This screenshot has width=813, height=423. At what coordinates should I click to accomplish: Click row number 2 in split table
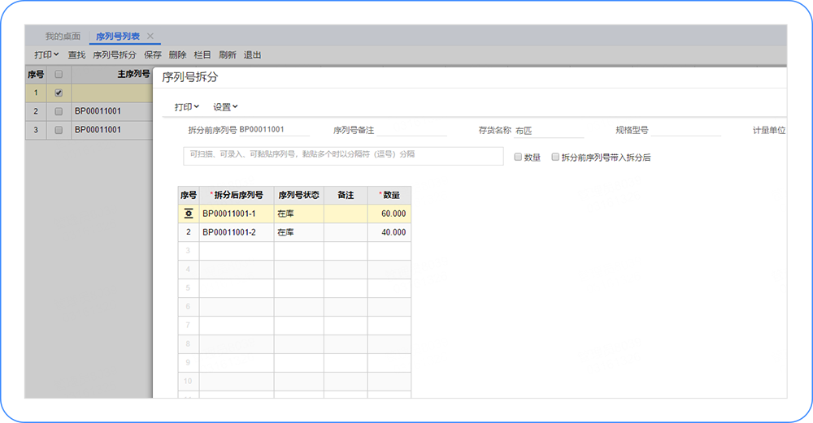(x=189, y=232)
